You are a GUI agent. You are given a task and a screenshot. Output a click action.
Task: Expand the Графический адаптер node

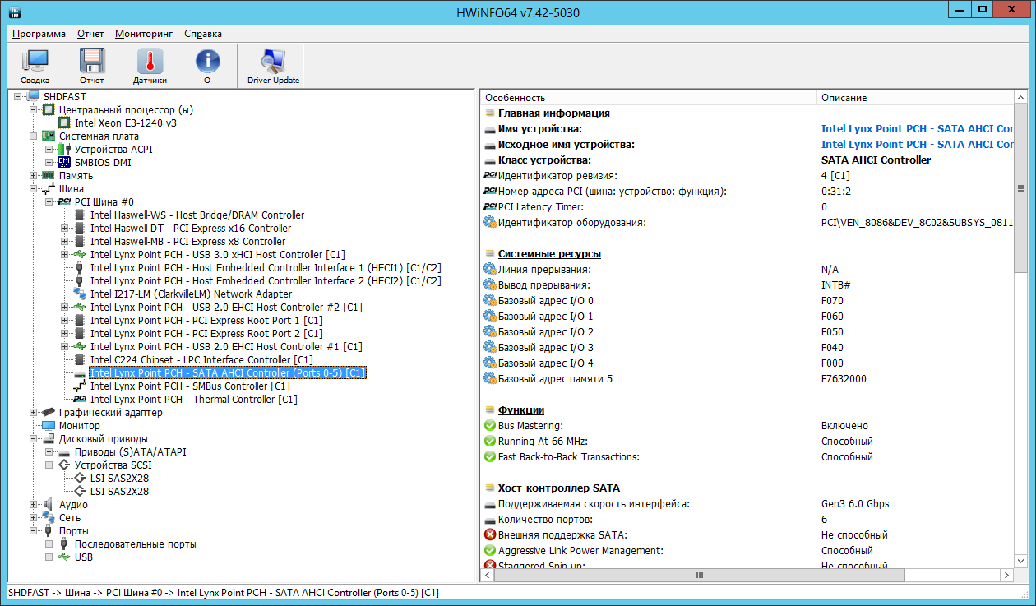pos(34,413)
